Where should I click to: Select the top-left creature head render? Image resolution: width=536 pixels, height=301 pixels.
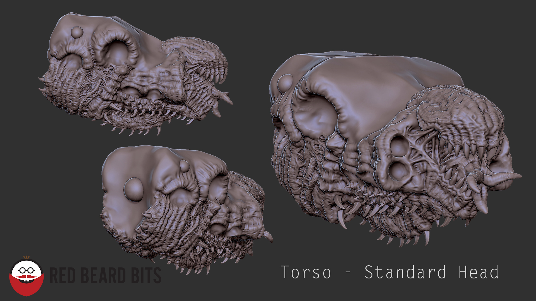click(x=136, y=74)
